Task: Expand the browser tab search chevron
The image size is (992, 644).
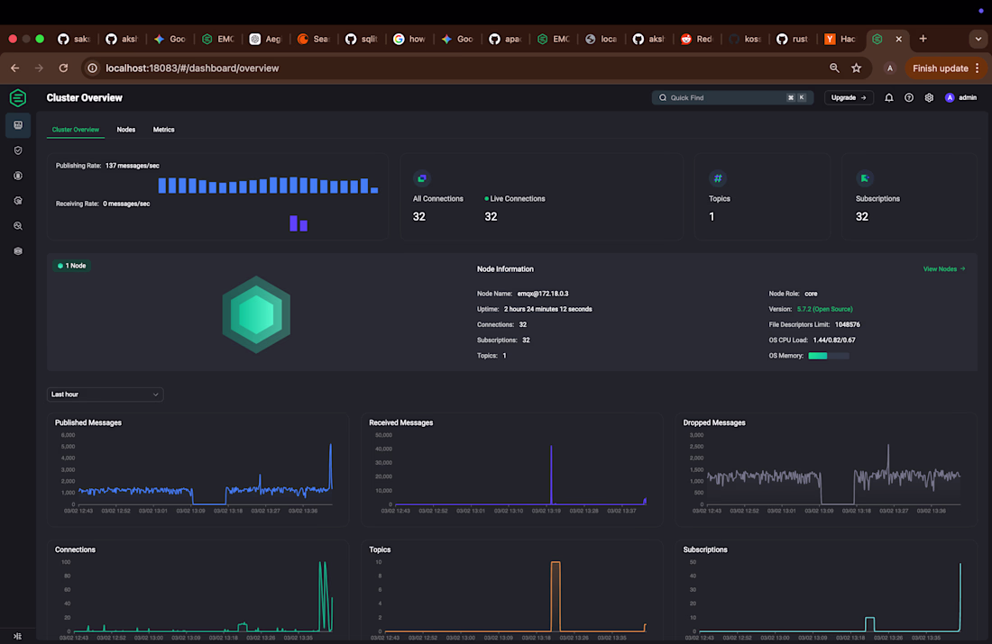Action: (977, 39)
